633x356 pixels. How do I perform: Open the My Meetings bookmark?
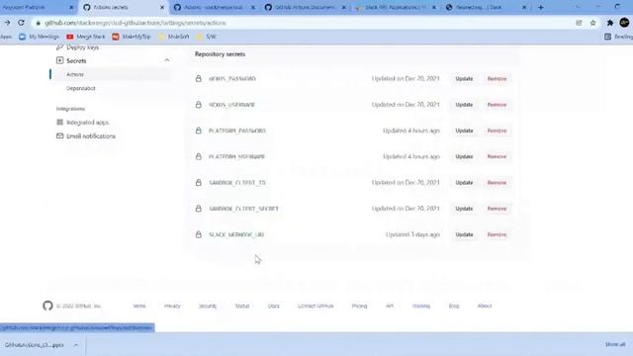point(39,37)
